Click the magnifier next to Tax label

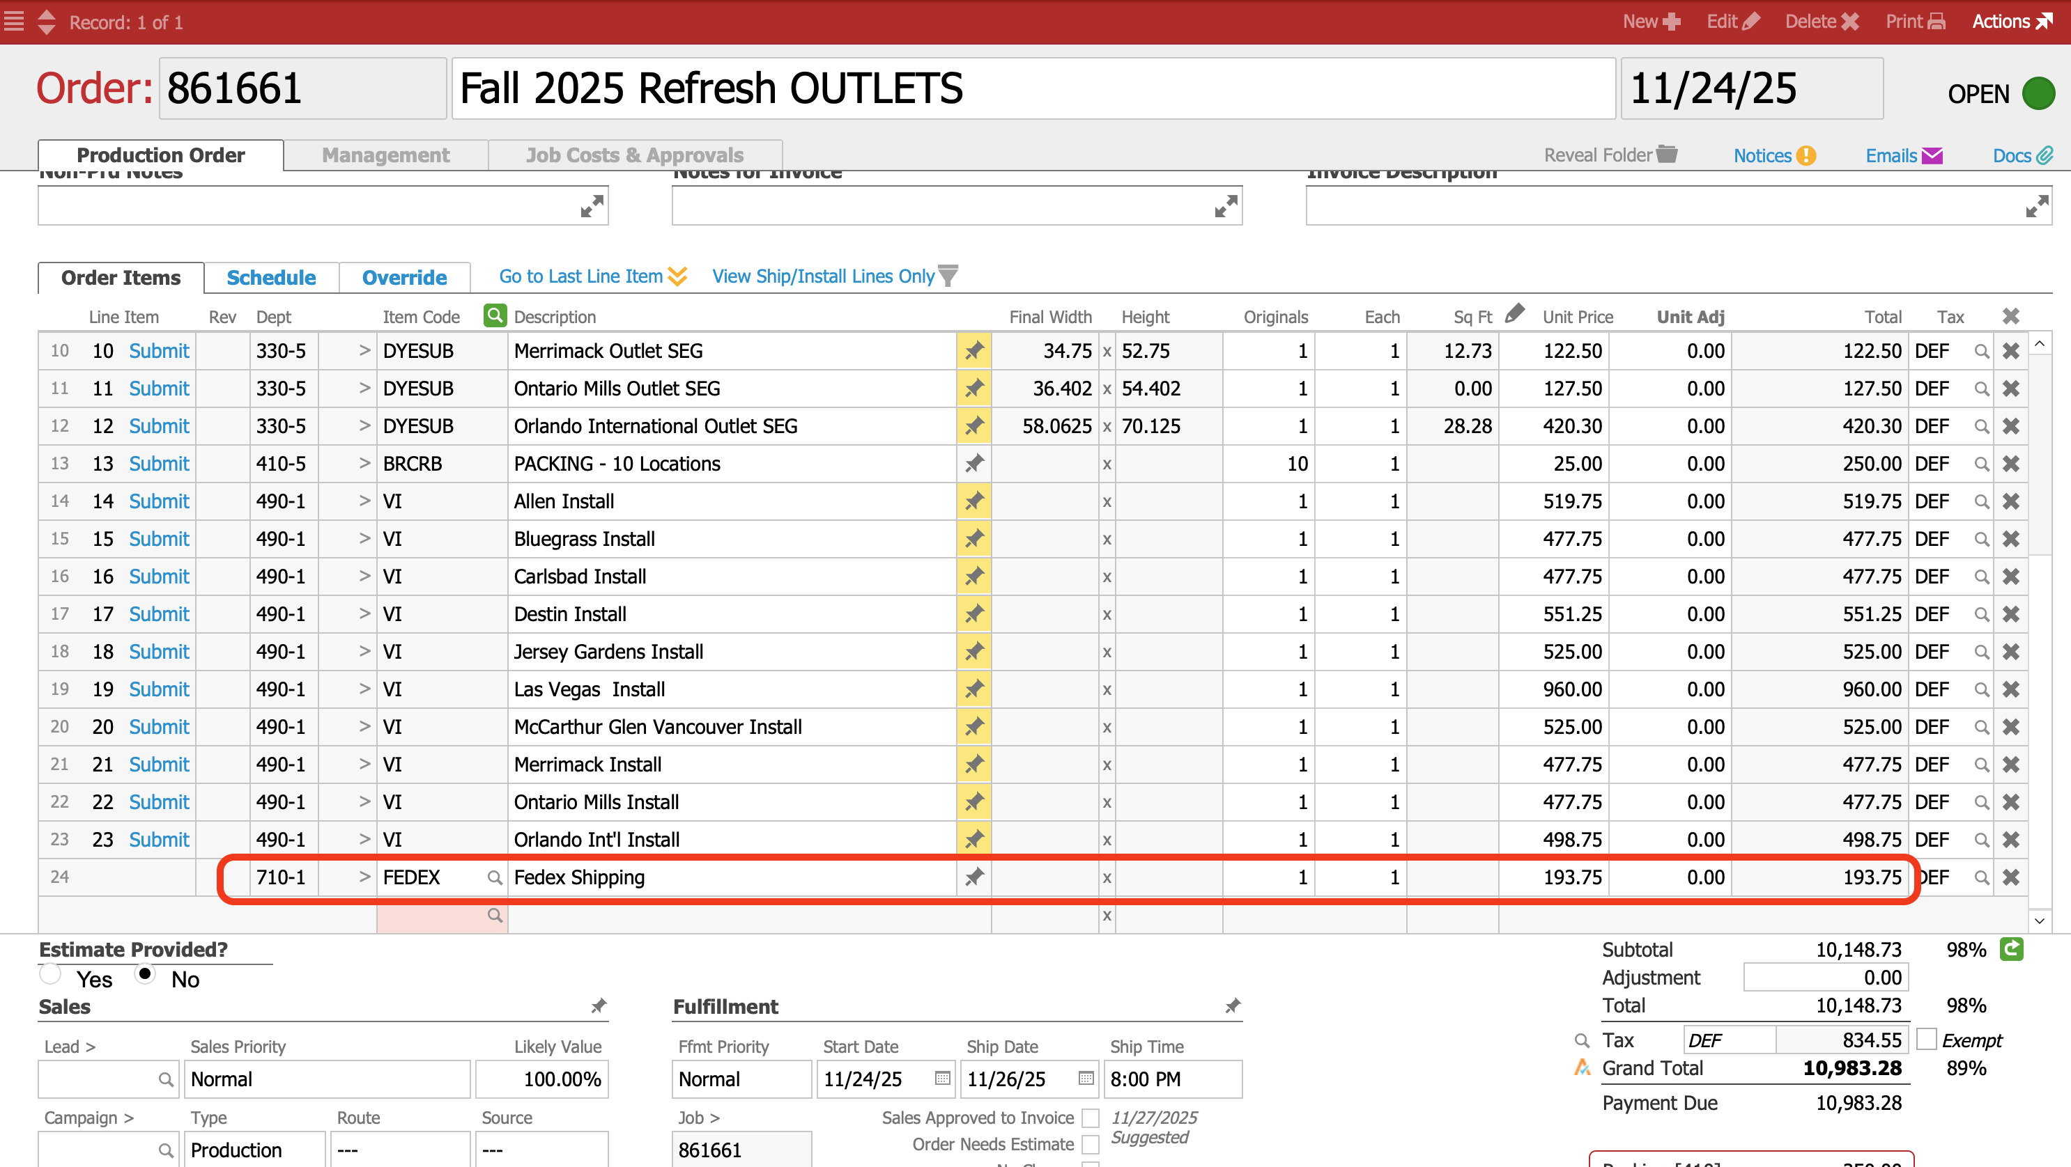point(1581,1041)
